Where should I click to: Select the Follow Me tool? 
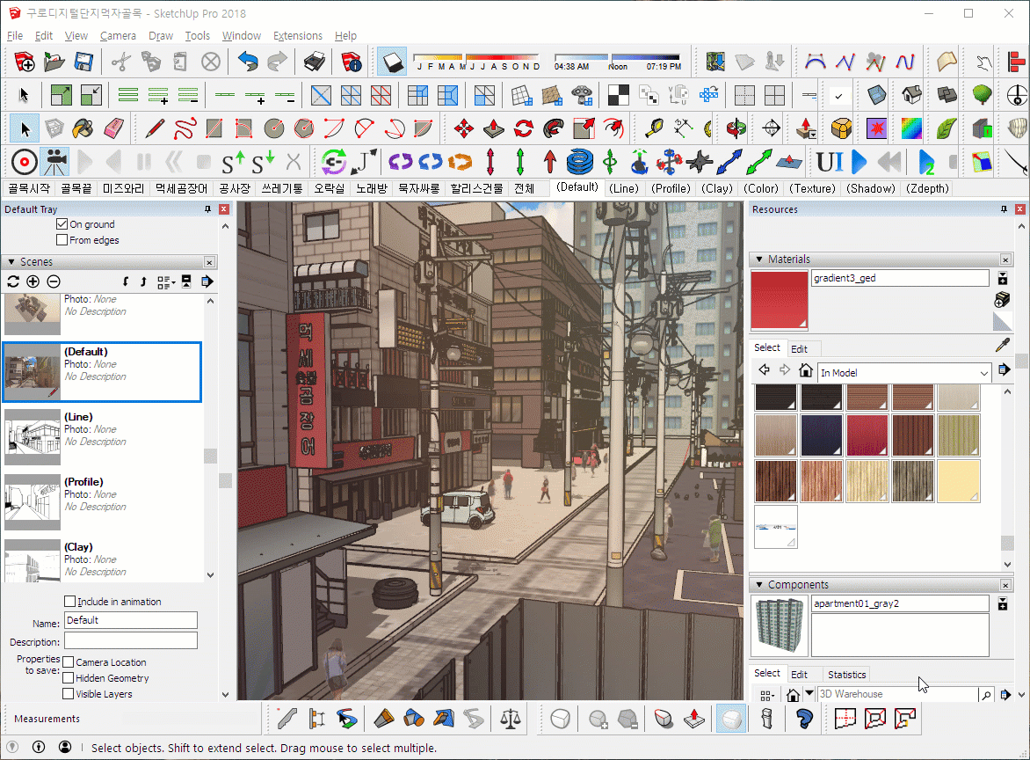pyautogui.click(x=554, y=128)
